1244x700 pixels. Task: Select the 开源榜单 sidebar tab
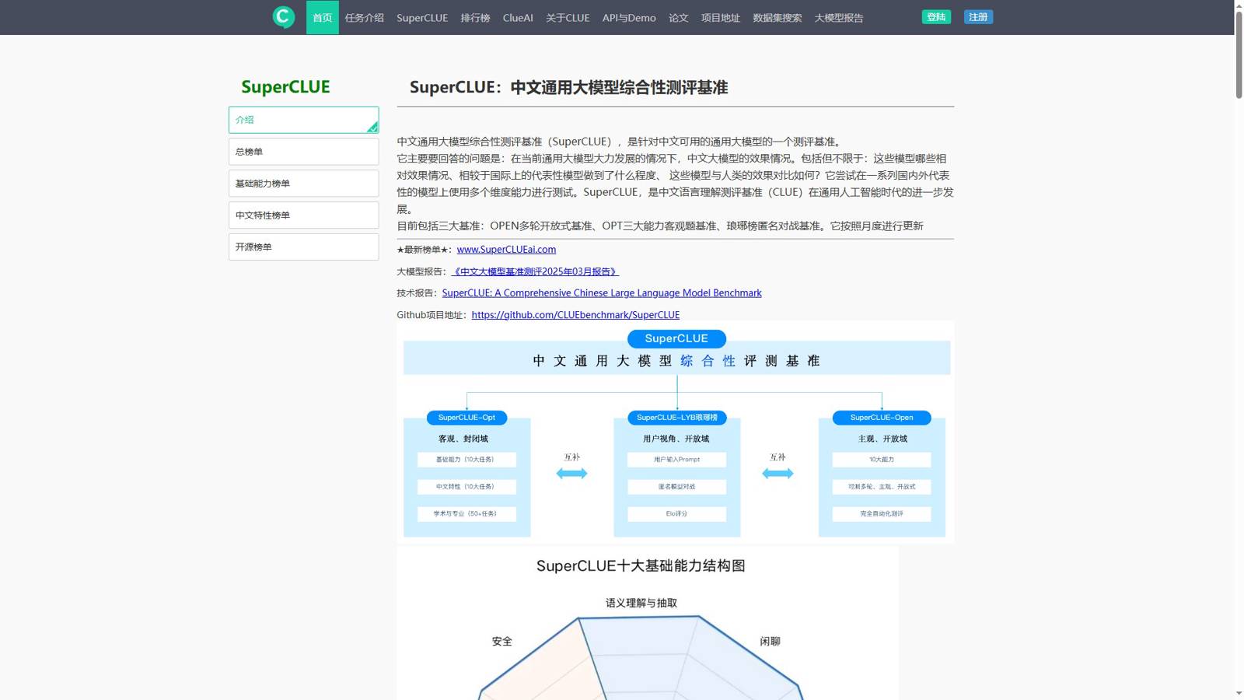point(303,247)
